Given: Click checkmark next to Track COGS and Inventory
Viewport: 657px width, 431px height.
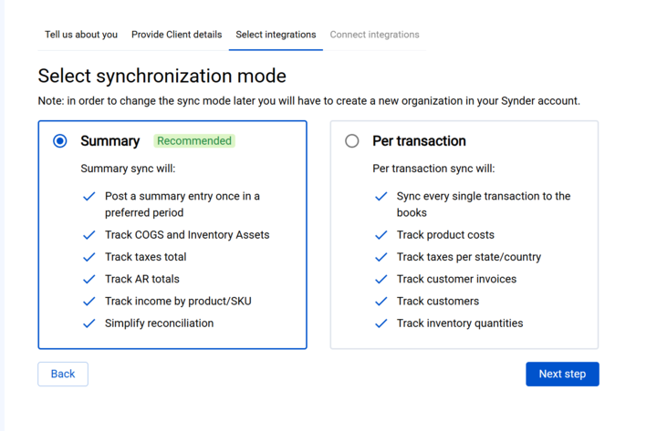Looking at the screenshot, I should [x=89, y=235].
